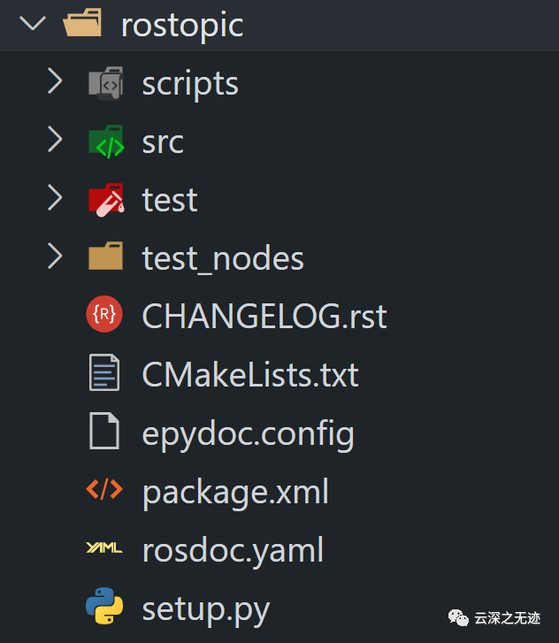559x643 pixels.
Task: Click the red test folder icon
Action: pos(105,200)
